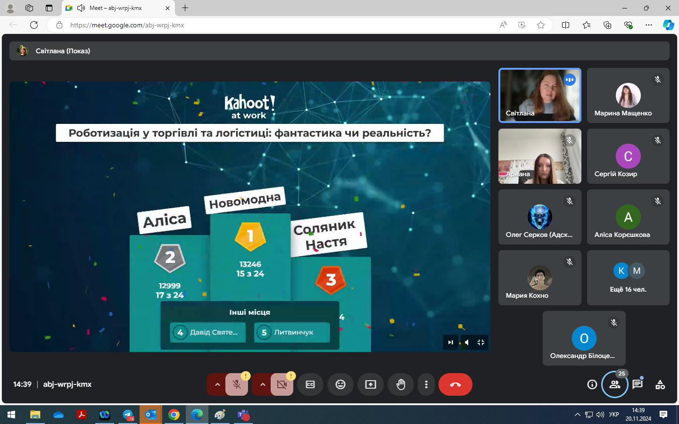Screen dimensions: 679x424
Task: Toggle the muted microphone button
Action: click(237, 384)
